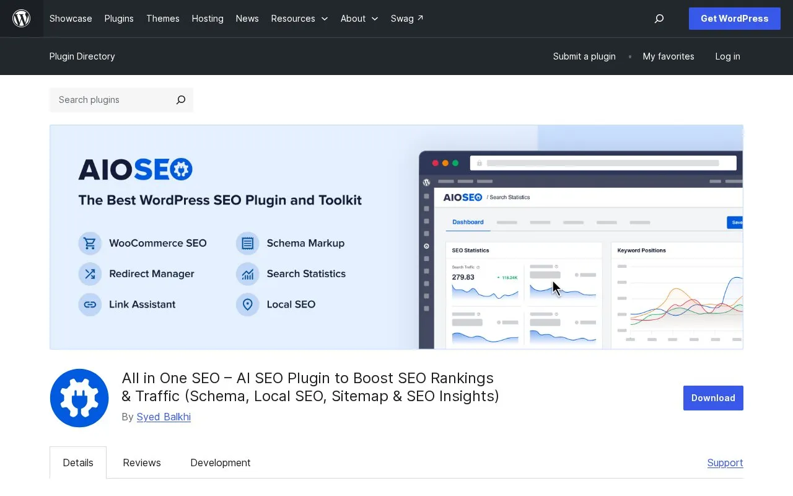793x496 pixels.
Task: Switch to the Reviews tab
Action: pos(142,463)
